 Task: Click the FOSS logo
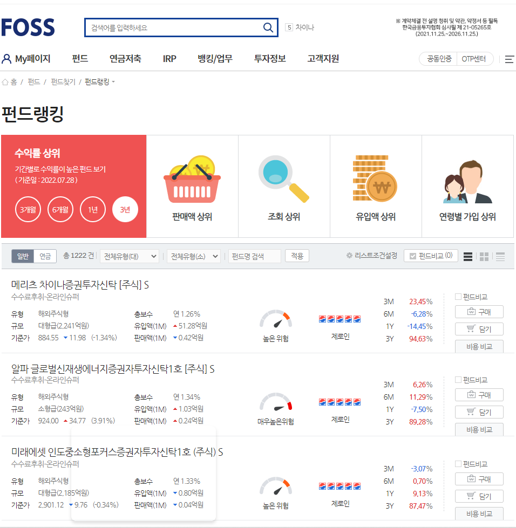[x=28, y=28]
